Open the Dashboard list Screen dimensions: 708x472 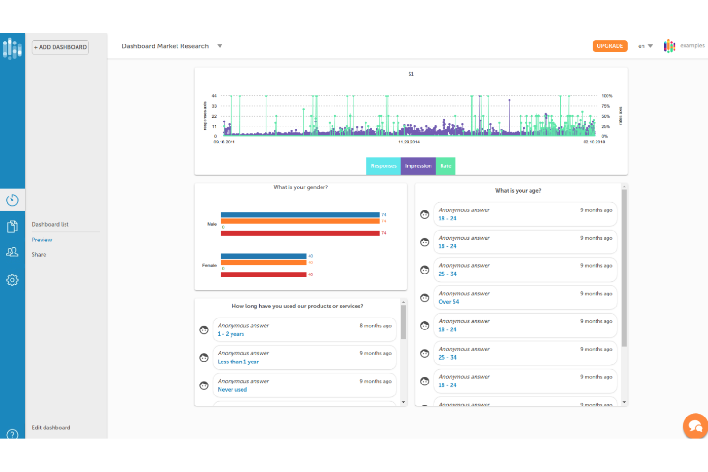pos(50,224)
